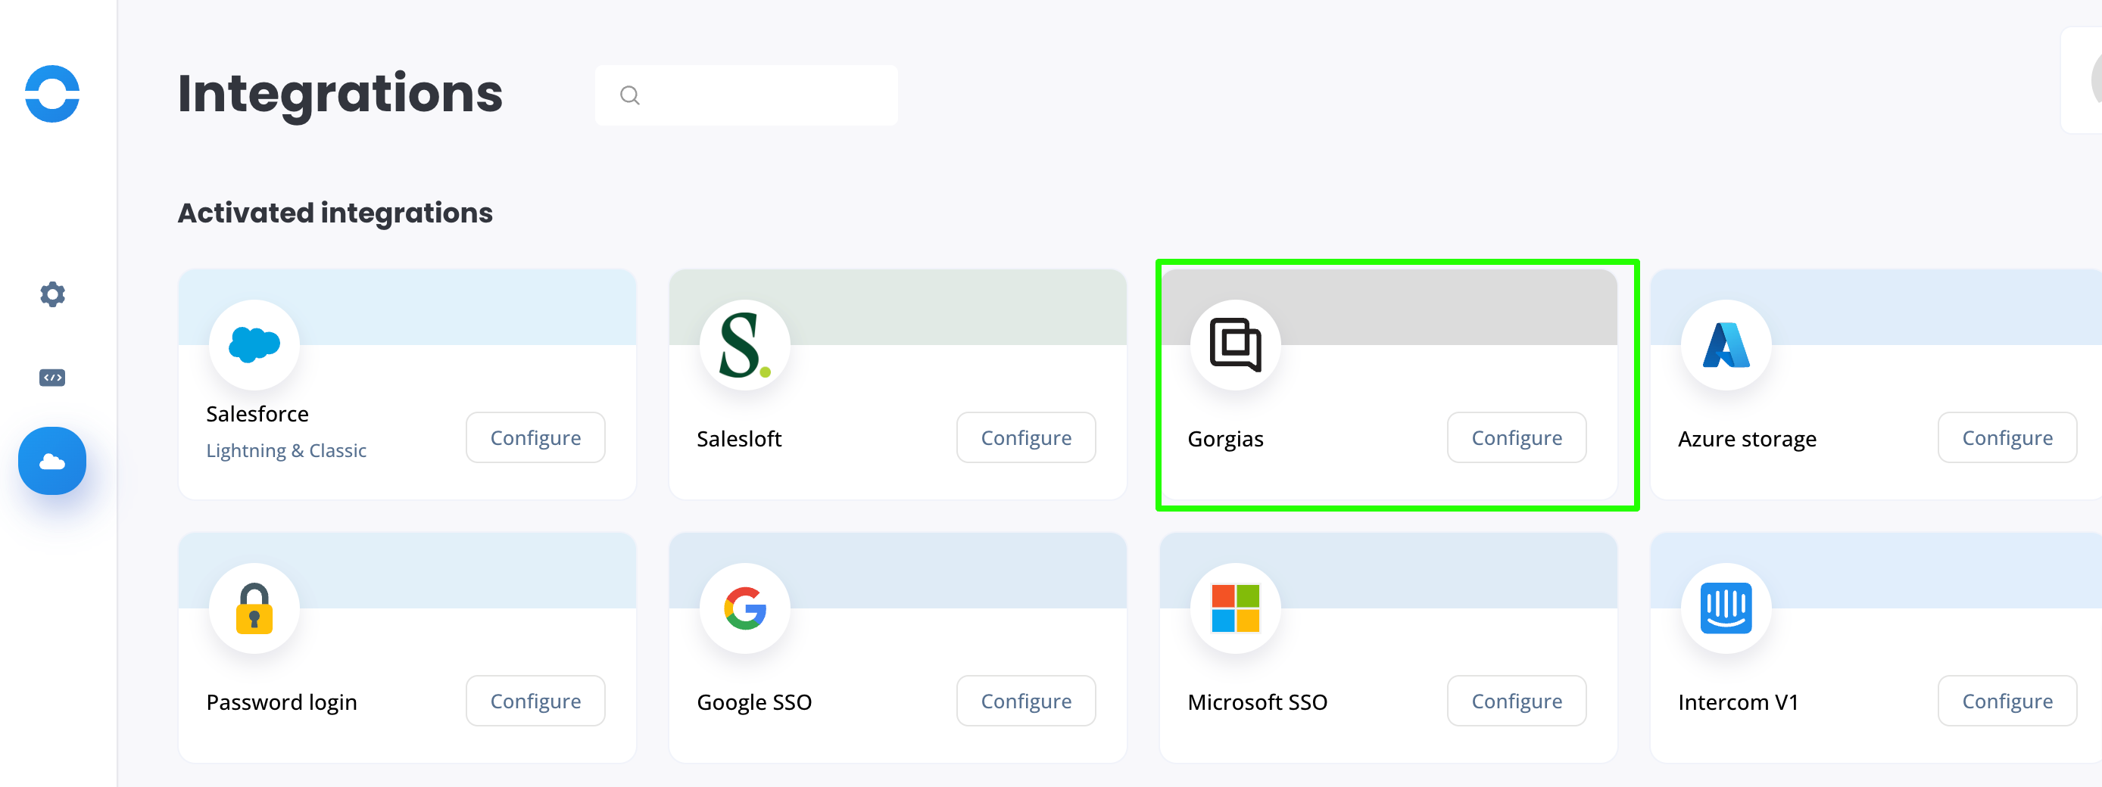This screenshot has width=2102, height=787.
Task: Configure the Intercom V1 integration
Action: 2007,701
